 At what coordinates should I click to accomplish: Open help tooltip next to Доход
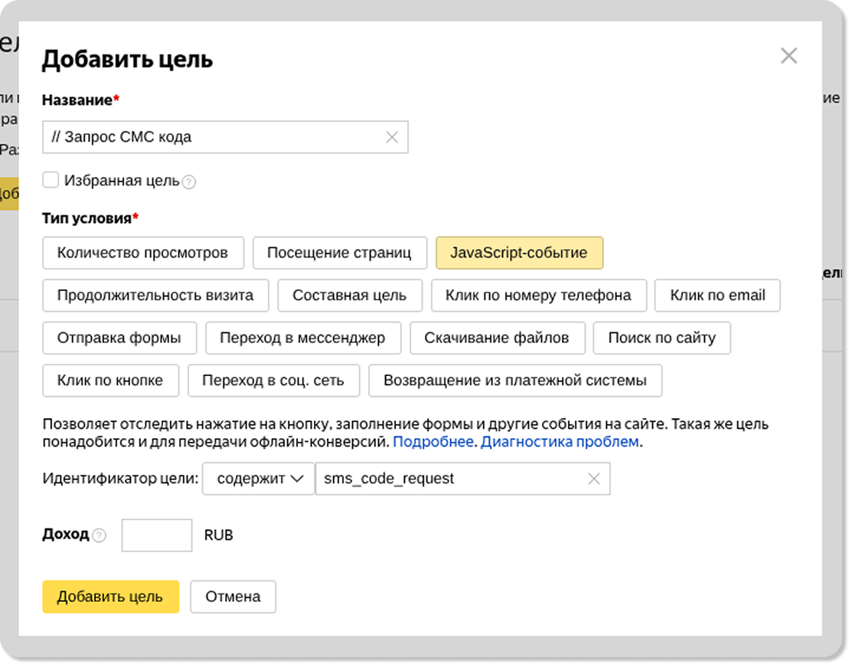click(x=100, y=535)
